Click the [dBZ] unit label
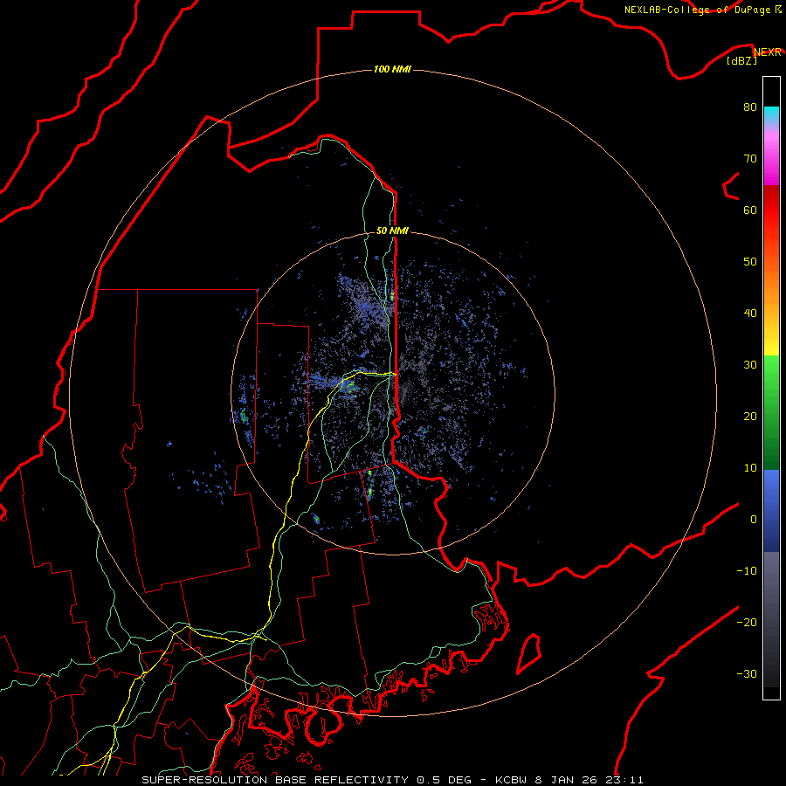786x786 pixels. point(741,60)
